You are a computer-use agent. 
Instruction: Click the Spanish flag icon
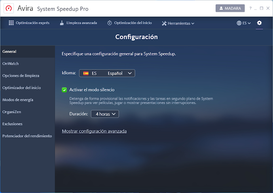pyautogui.click(x=86, y=73)
